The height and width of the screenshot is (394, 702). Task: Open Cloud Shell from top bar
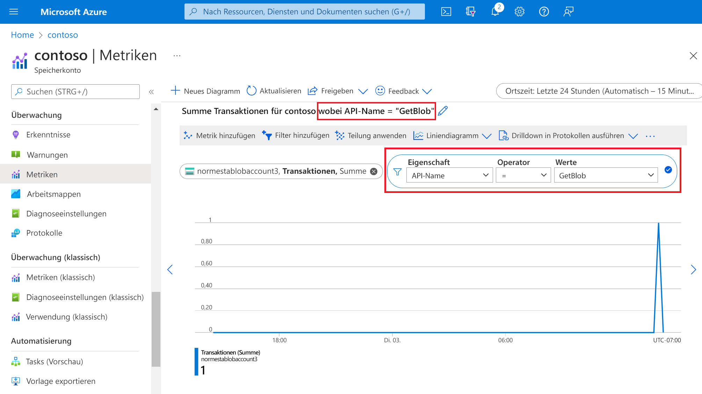[446, 12]
